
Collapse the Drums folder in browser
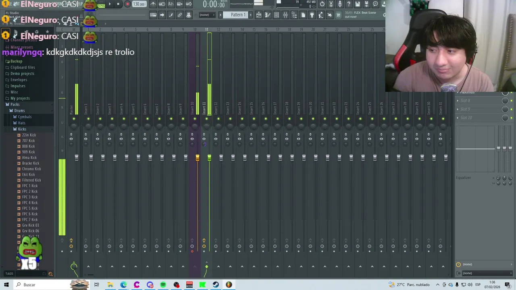coord(19,110)
